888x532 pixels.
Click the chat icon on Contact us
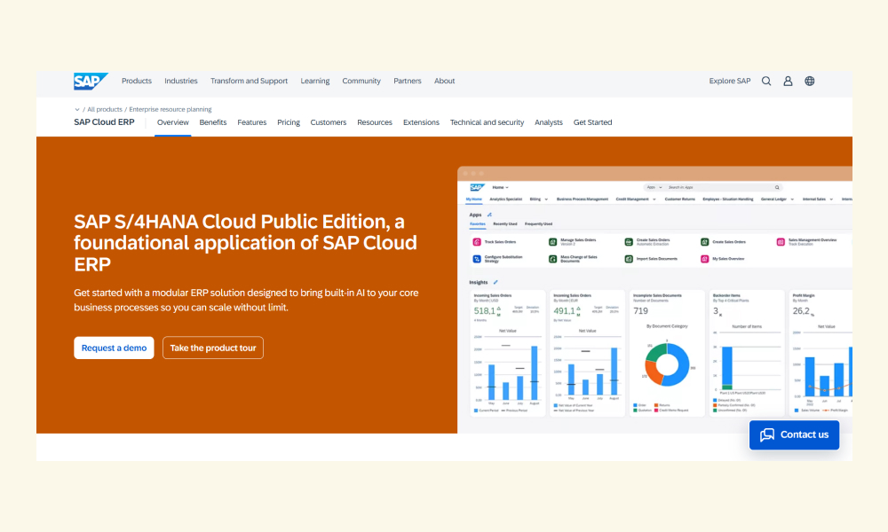767,434
